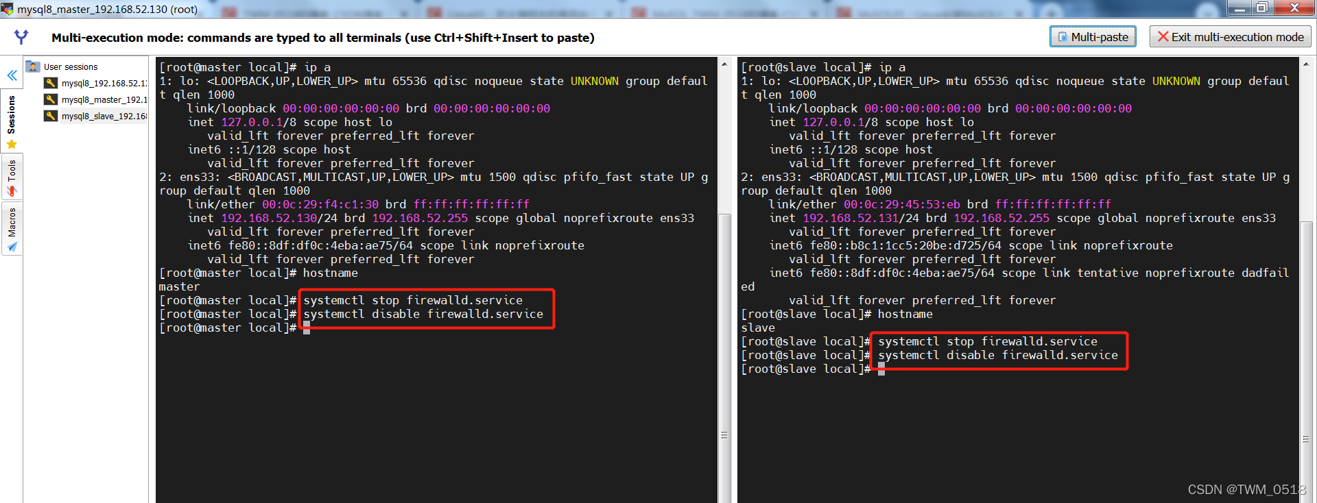Click the multi-execution fork icon
Screen dimensions: 1317x503
click(x=21, y=37)
